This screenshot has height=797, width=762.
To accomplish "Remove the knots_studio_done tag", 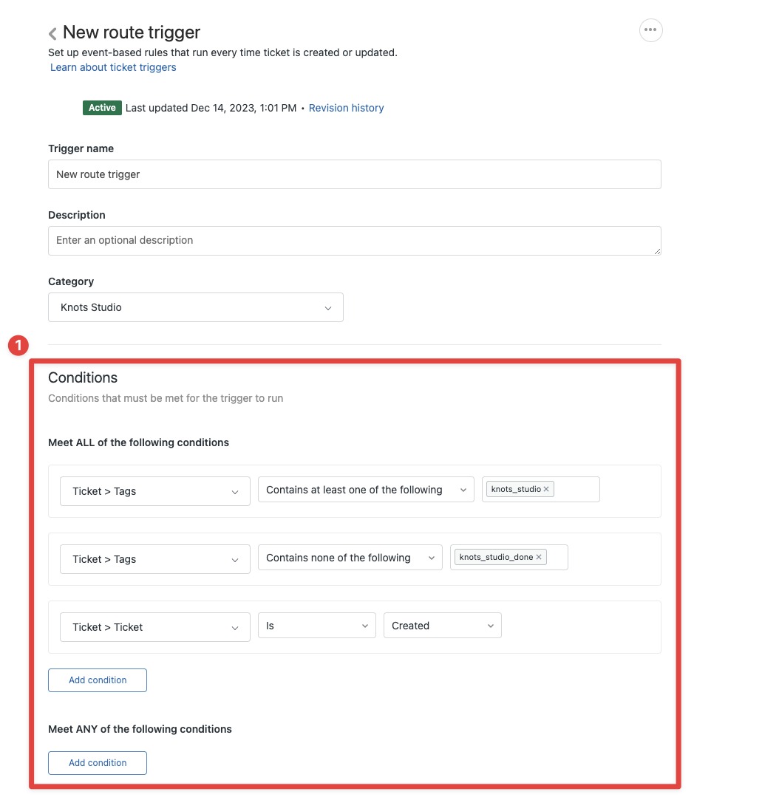I will [x=539, y=557].
